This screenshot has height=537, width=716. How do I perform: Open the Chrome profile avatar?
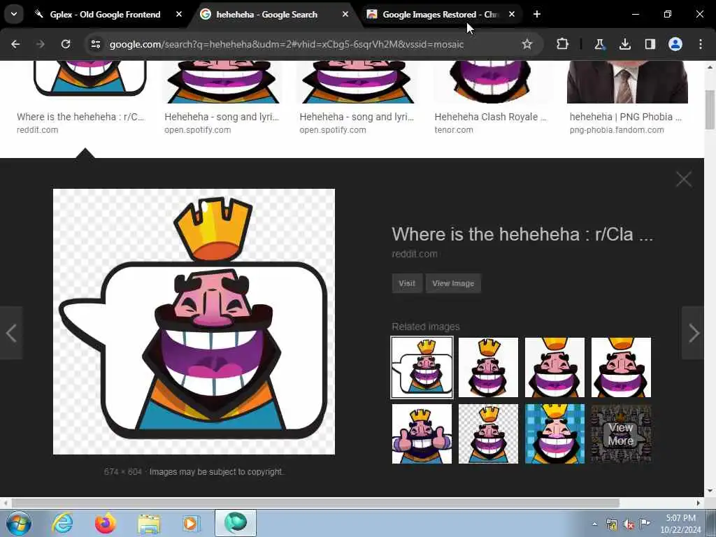[x=675, y=44]
